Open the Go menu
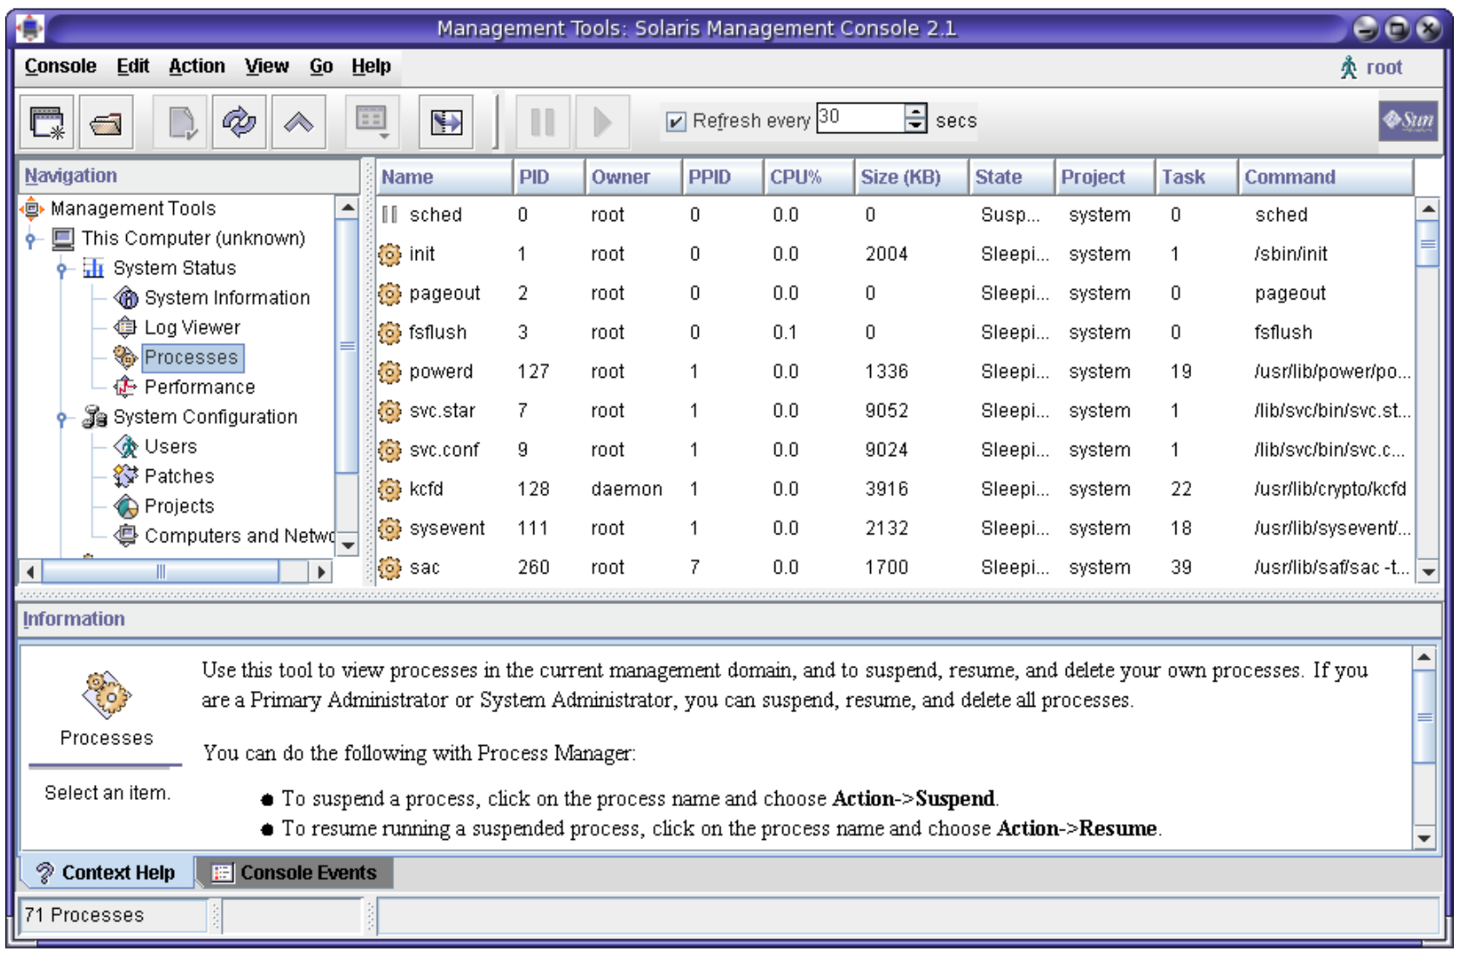The image size is (1460, 954). (x=321, y=66)
